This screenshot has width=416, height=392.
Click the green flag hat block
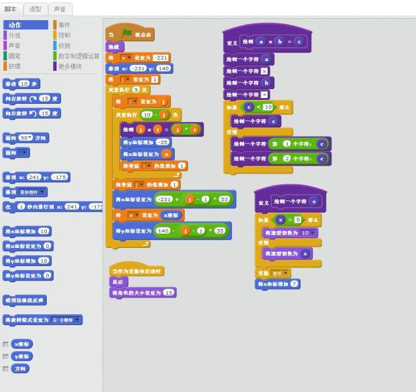click(x=130, y=34)
